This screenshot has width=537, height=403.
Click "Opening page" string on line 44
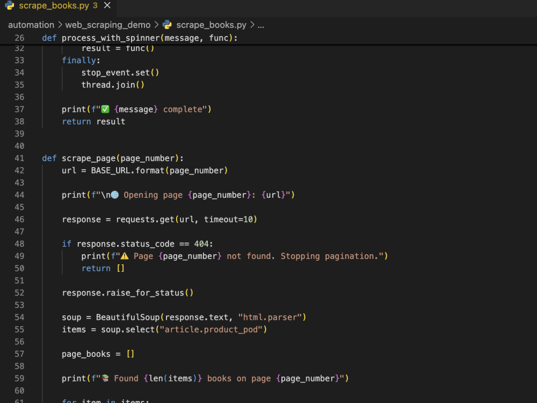[153, 195]
